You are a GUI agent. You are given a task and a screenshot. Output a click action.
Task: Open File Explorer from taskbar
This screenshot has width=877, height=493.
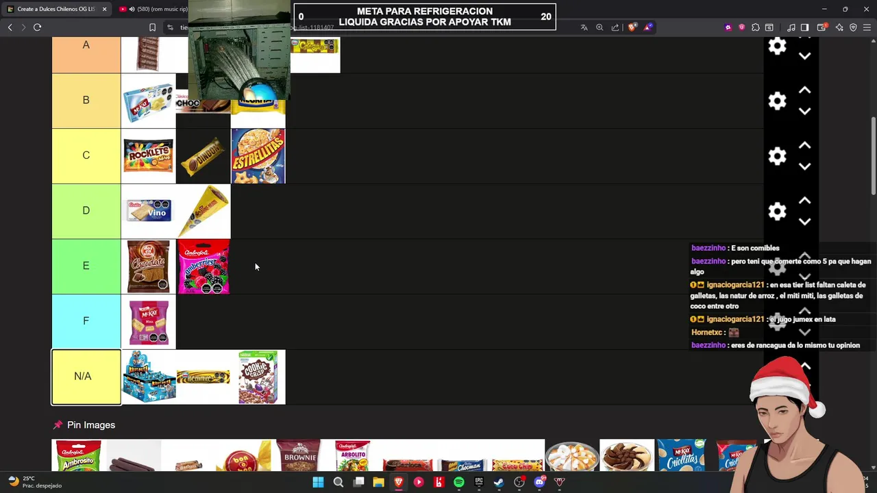click(x=378, y=482)
